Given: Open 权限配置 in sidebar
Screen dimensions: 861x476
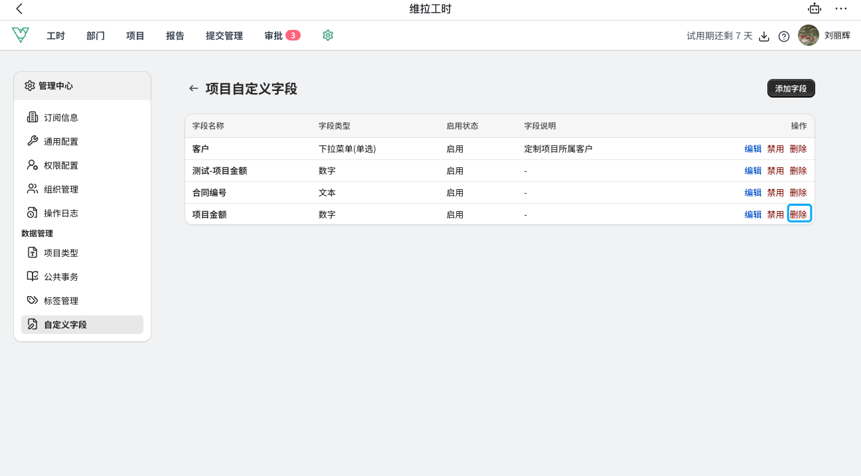Looking at the screenshot, I should coord(61,165).
